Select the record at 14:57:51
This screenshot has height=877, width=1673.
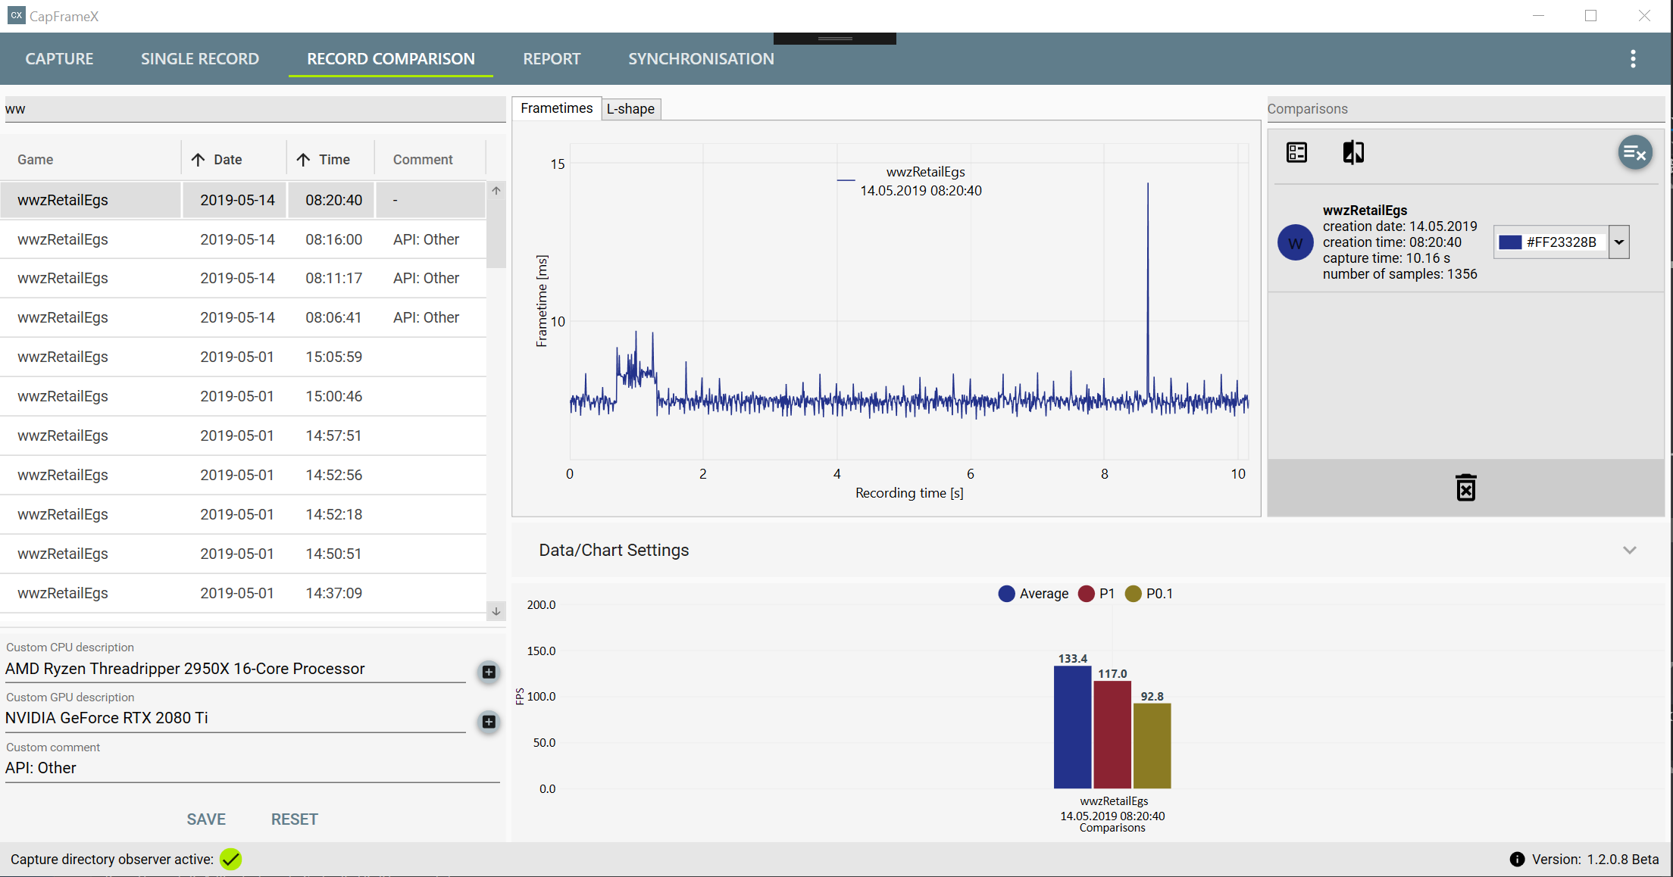pyautogui.click(x=242, y=435)
